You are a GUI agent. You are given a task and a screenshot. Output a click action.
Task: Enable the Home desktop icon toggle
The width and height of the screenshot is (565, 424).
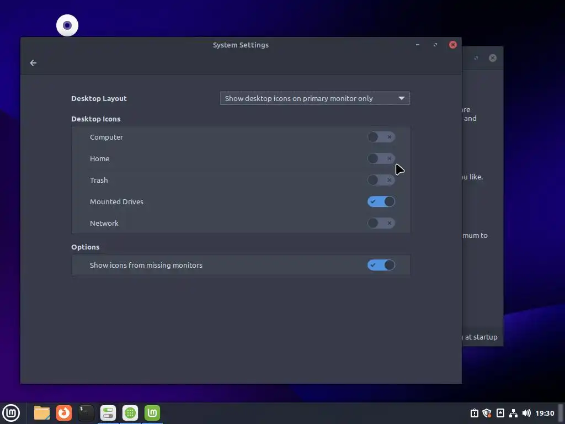[x=381, y=158]
